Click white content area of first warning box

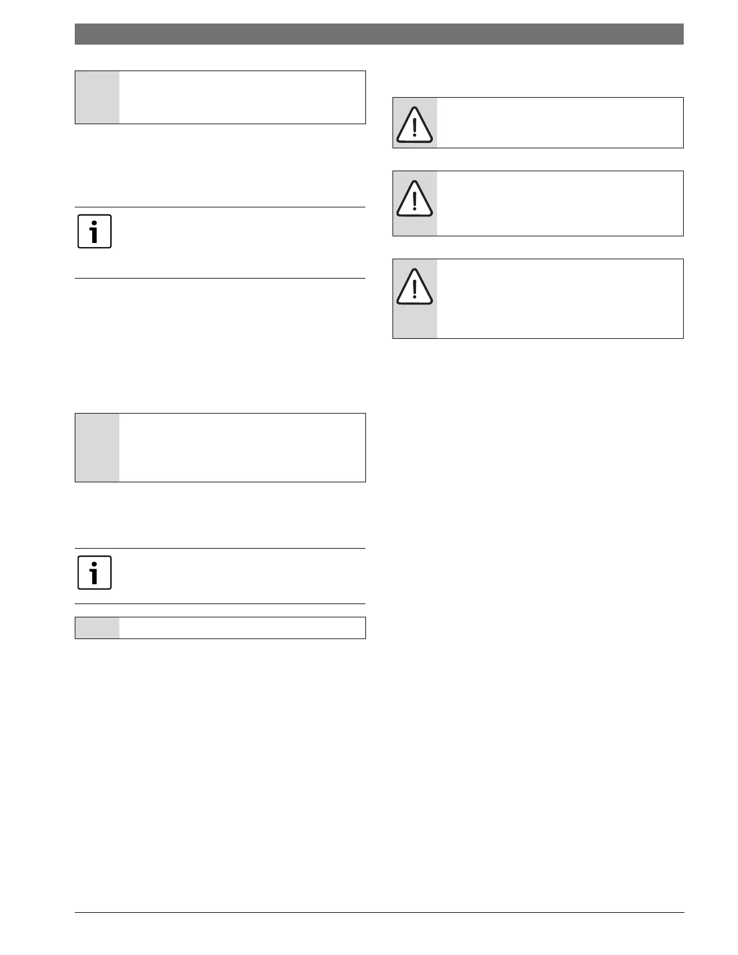click(x=560, y=122)
